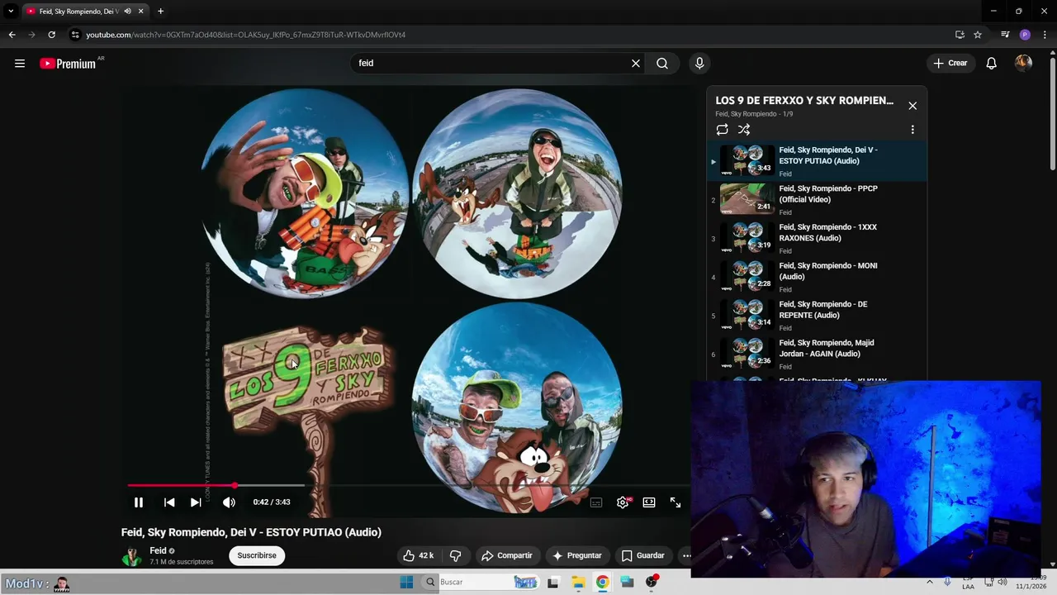Screen dimensions: 1057x595
Task: Open the account avatar menu
Action: 1023,64
